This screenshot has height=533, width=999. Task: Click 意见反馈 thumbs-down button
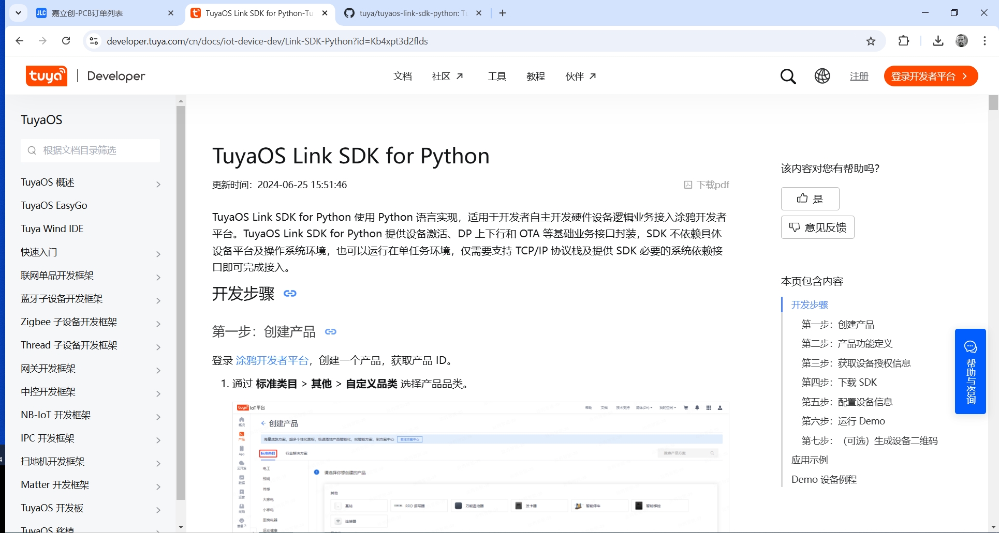817,227
